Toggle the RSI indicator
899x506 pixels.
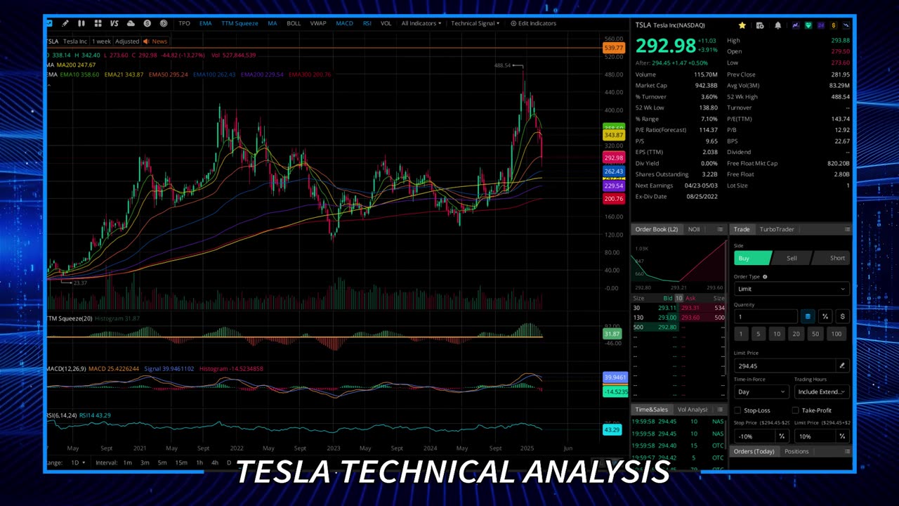pyautogui.click(x=367, y=23)
